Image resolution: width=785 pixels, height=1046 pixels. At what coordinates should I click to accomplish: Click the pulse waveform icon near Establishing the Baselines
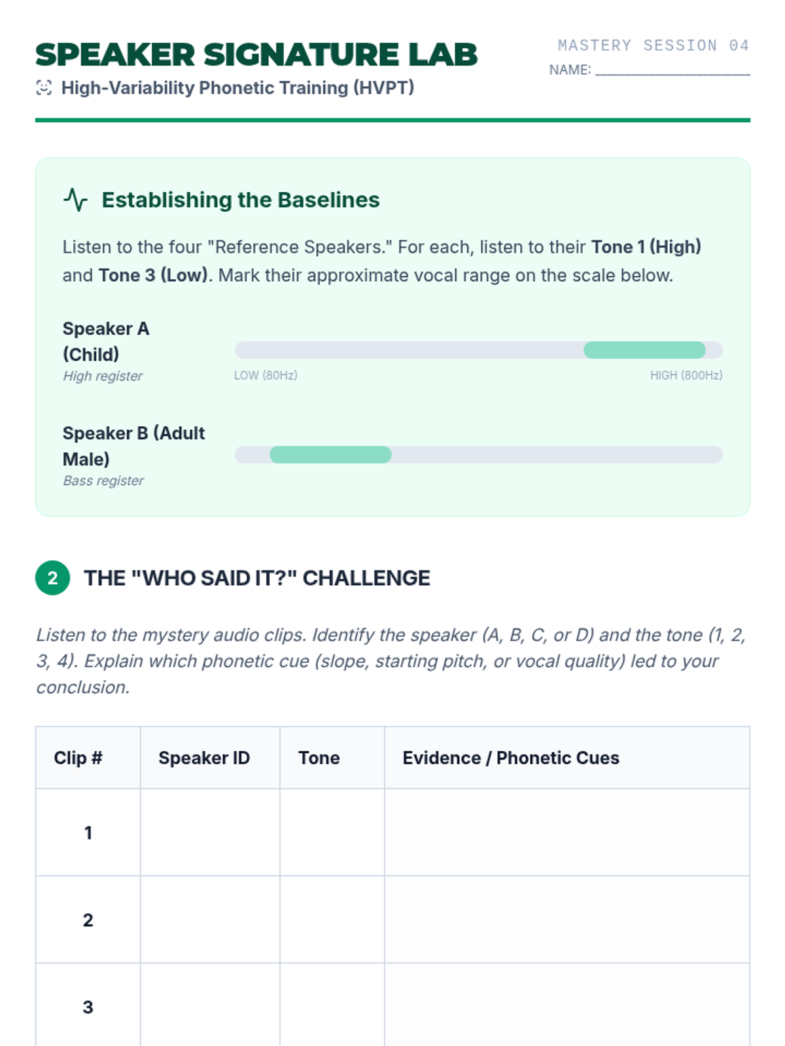(x=75, y=199)
